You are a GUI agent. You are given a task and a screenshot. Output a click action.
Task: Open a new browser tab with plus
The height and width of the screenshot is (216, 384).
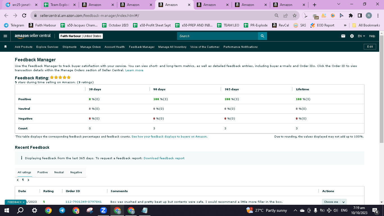click(x=314, y=5)
